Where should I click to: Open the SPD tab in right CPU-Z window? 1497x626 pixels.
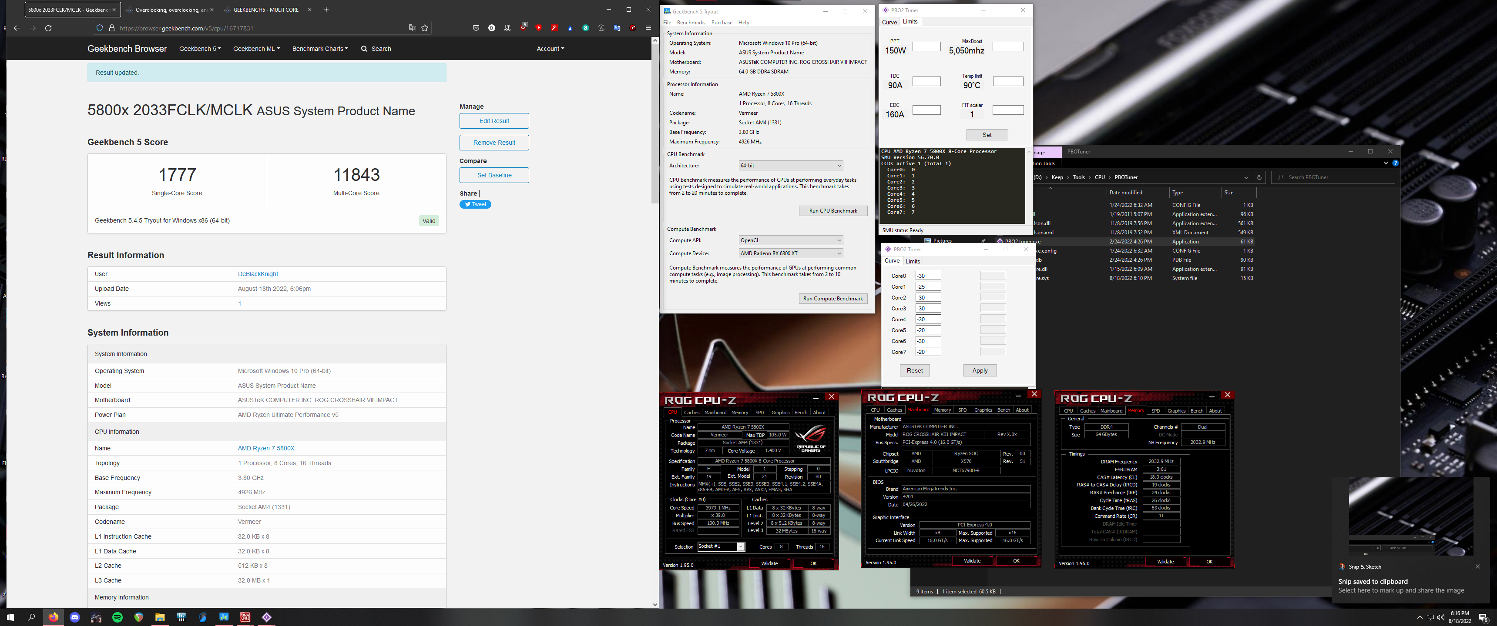(x=1155, y=411)
